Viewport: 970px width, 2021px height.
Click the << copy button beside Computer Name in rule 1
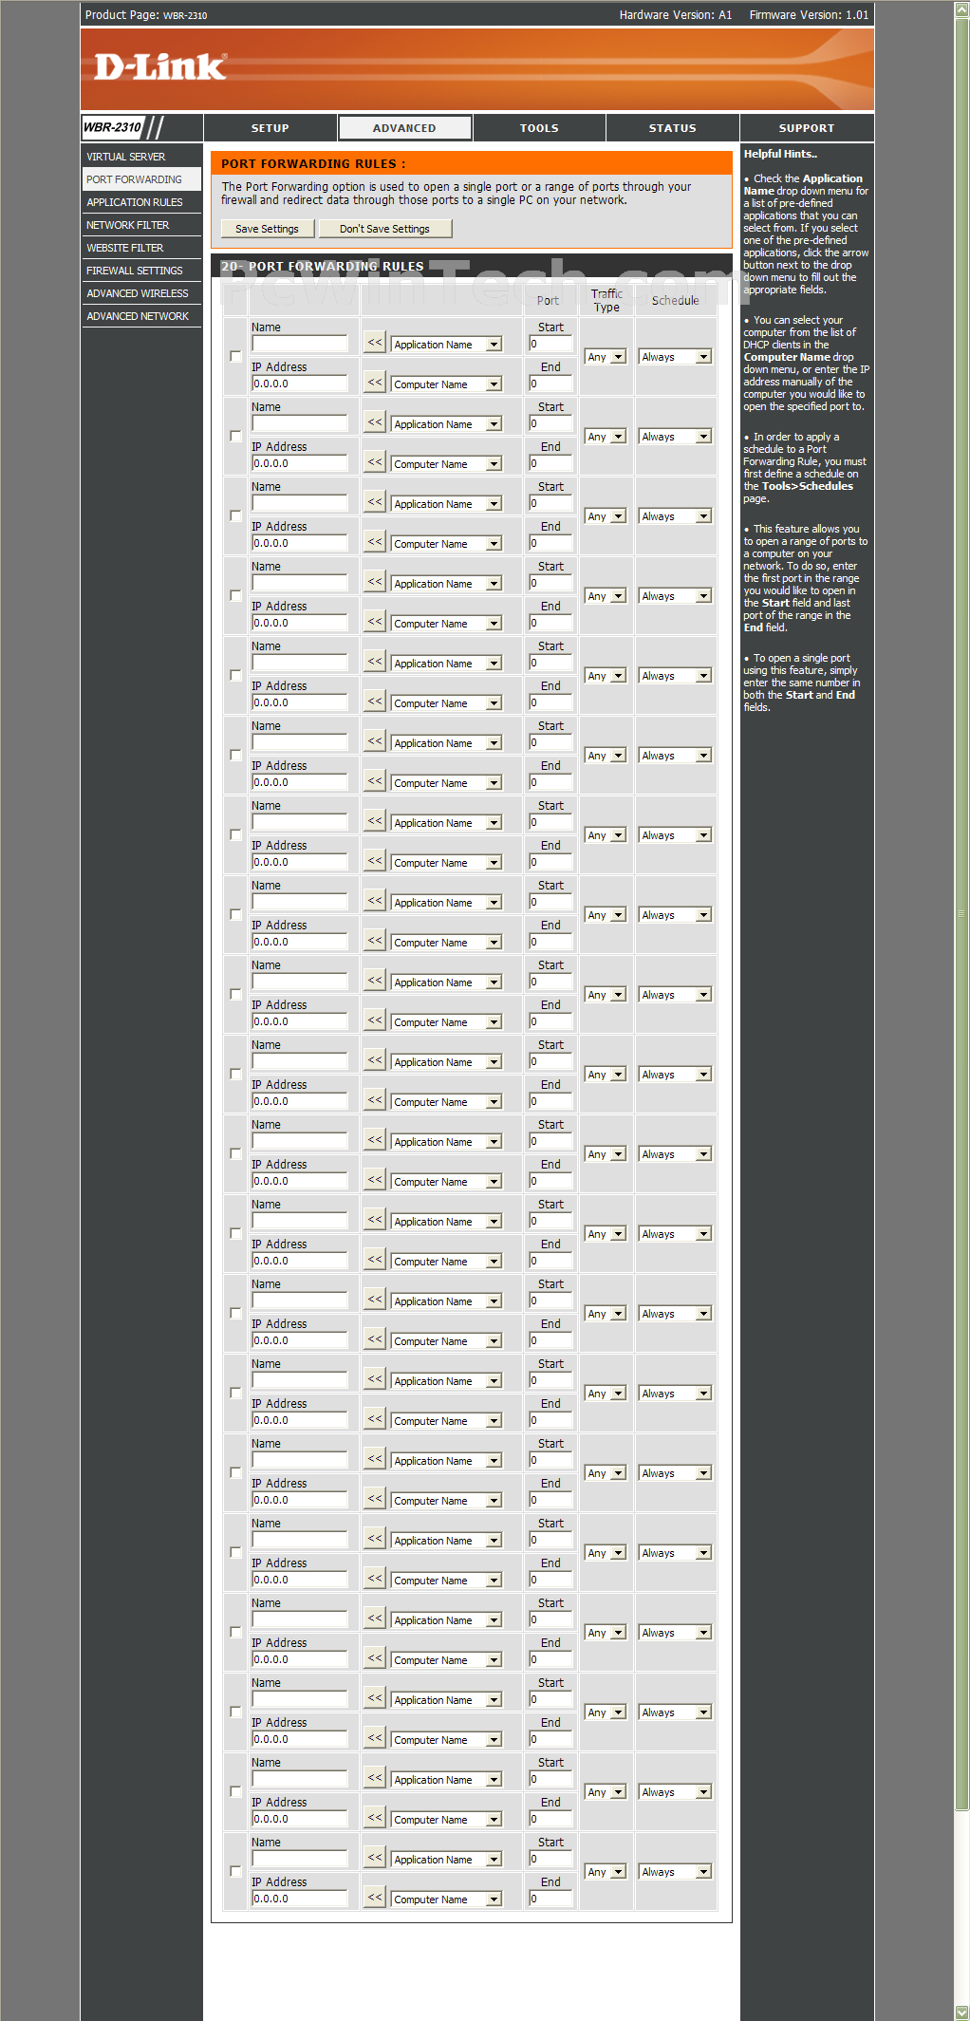375,383
